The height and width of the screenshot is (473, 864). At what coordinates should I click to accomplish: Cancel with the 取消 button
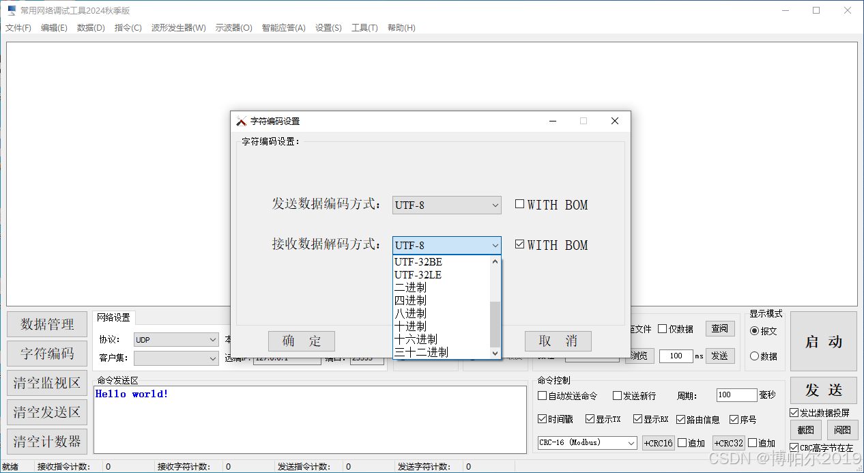pos(558,341)
